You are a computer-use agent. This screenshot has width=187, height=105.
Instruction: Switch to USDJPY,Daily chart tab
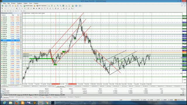click(51, 86)
